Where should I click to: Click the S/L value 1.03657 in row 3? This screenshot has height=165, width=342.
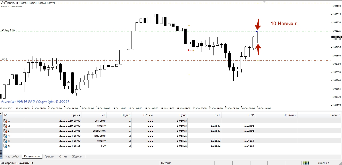tap(215, 131)
